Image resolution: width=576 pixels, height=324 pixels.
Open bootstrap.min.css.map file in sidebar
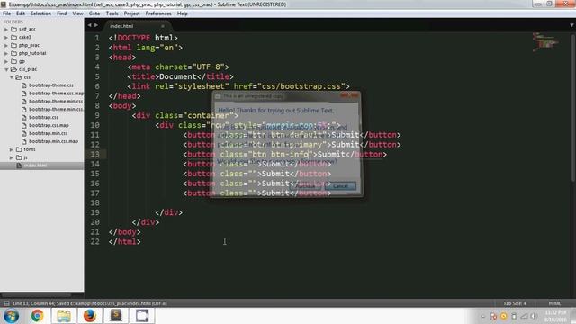pos(53,141)
